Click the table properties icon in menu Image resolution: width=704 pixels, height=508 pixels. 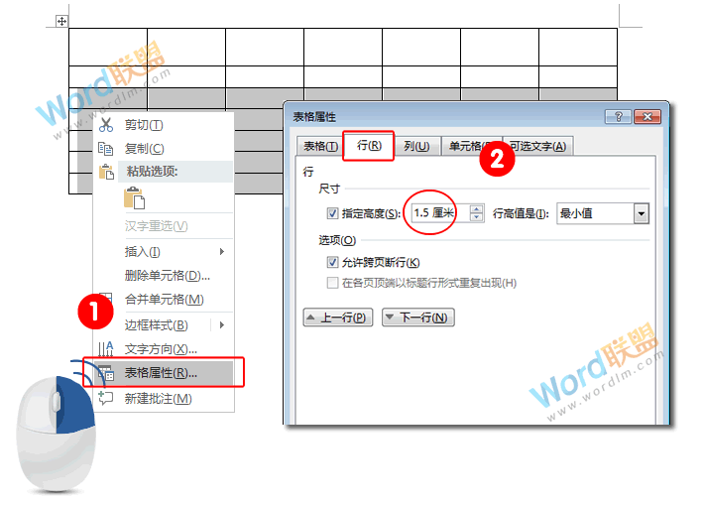pyautogui.click(x=106, y=373)
